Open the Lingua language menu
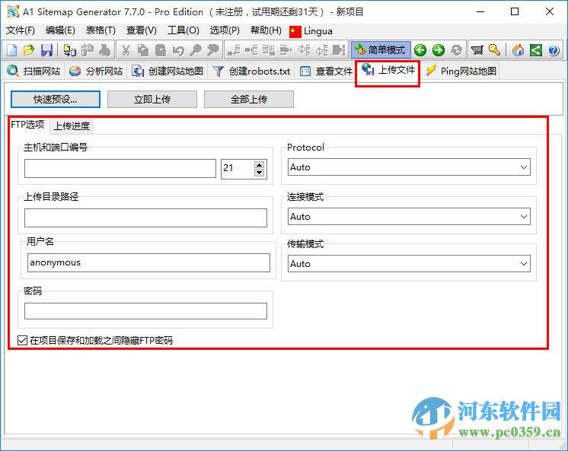Viewport: 568px width, 451px height. coord(311,31)
